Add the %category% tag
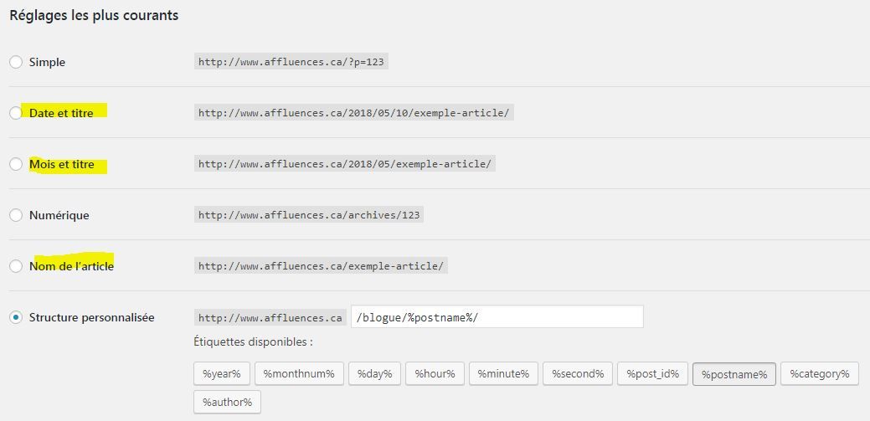Viewport: 870px width, 421px height. (820, 374)
